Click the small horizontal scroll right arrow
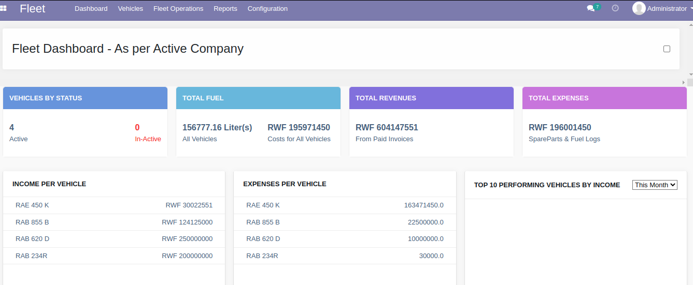 [684, 83]
